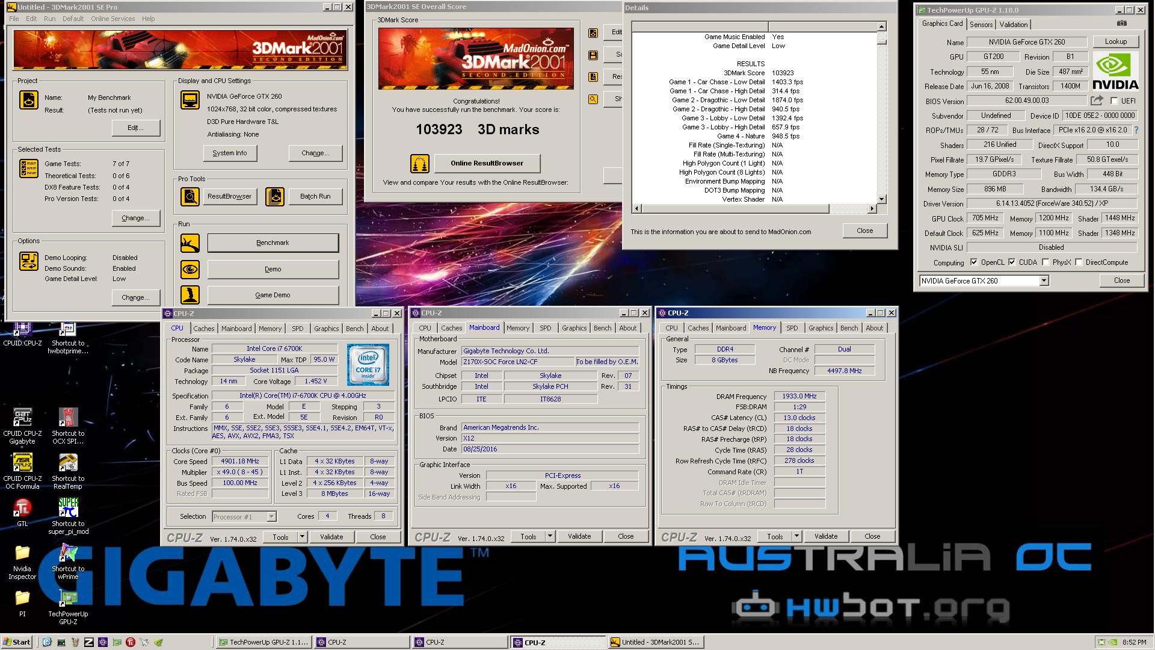Open the GTL desktop icon
The height and width of the screenshot is (650, 1155).
point(22,512)
